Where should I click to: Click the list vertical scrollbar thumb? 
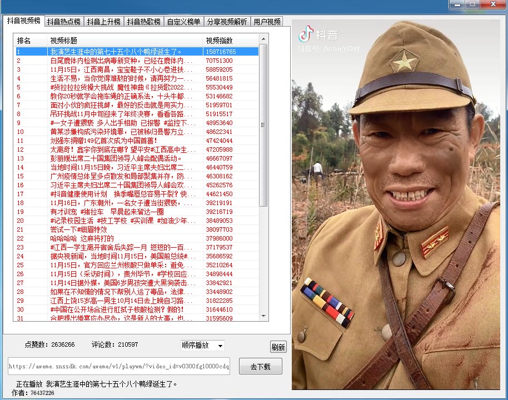(263, 125)
